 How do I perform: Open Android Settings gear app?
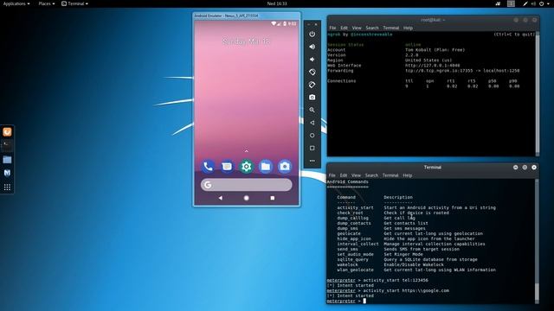[x=246, y=166]
